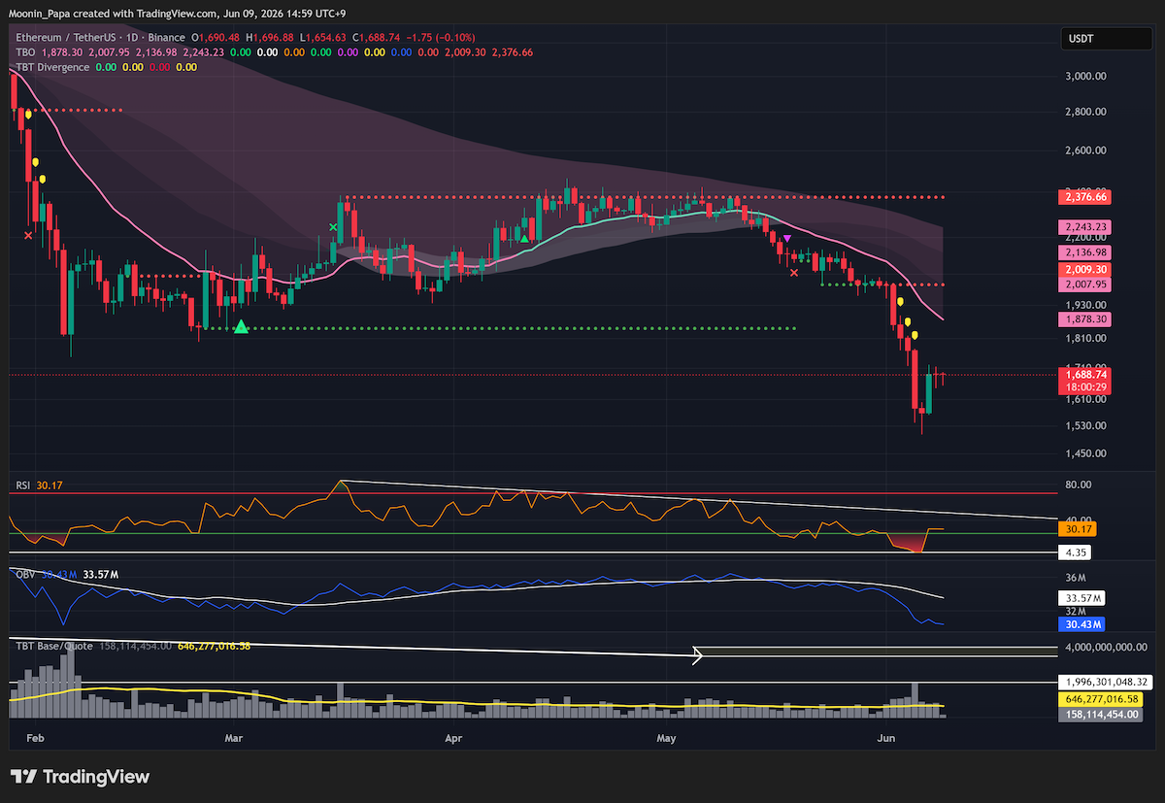Click the 1,930.00 price axis label
The image size is (1165, 803).
pyautogui.click(x=1086, y=305)
